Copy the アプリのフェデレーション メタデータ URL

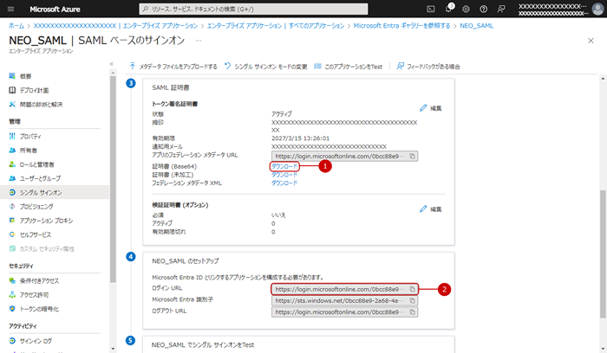pyautogui.click(x=412, y=157)
